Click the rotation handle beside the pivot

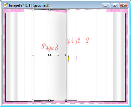(58, 55)
